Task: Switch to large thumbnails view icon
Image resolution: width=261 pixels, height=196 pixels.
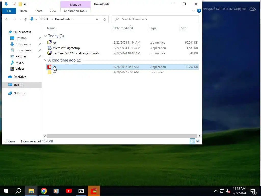Action: (x=198, y=141)
